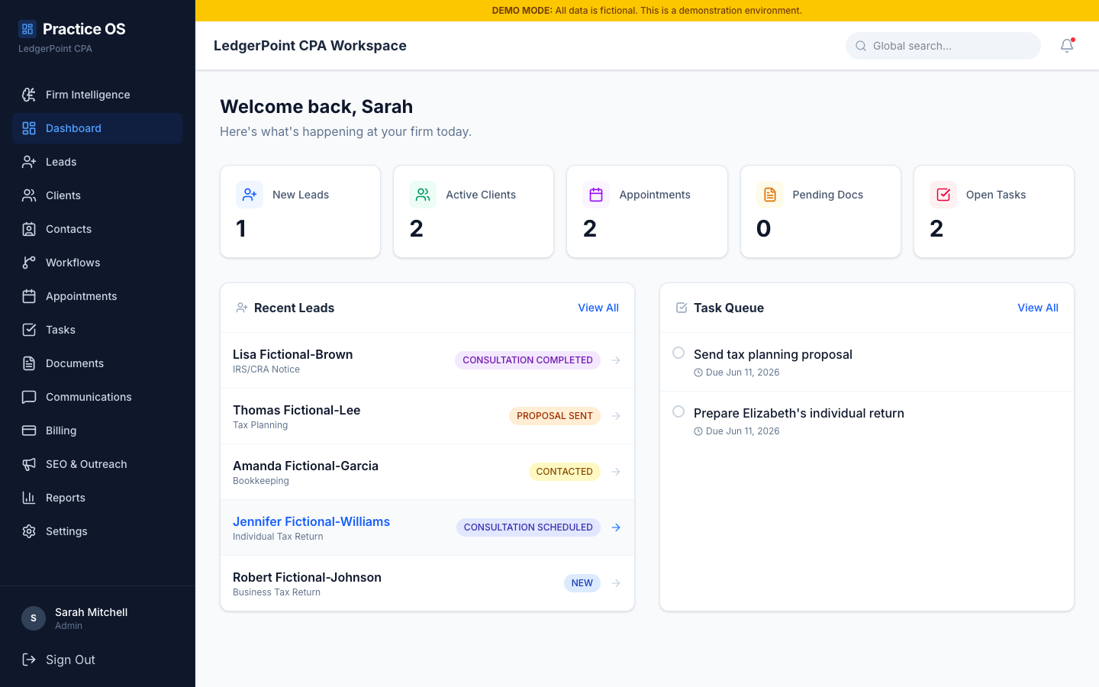This screenshot has height=687, width=1099.
Task: Click the Business Tax Return lead subtitle
Action: pyautogui.click(x=276, y=592)
